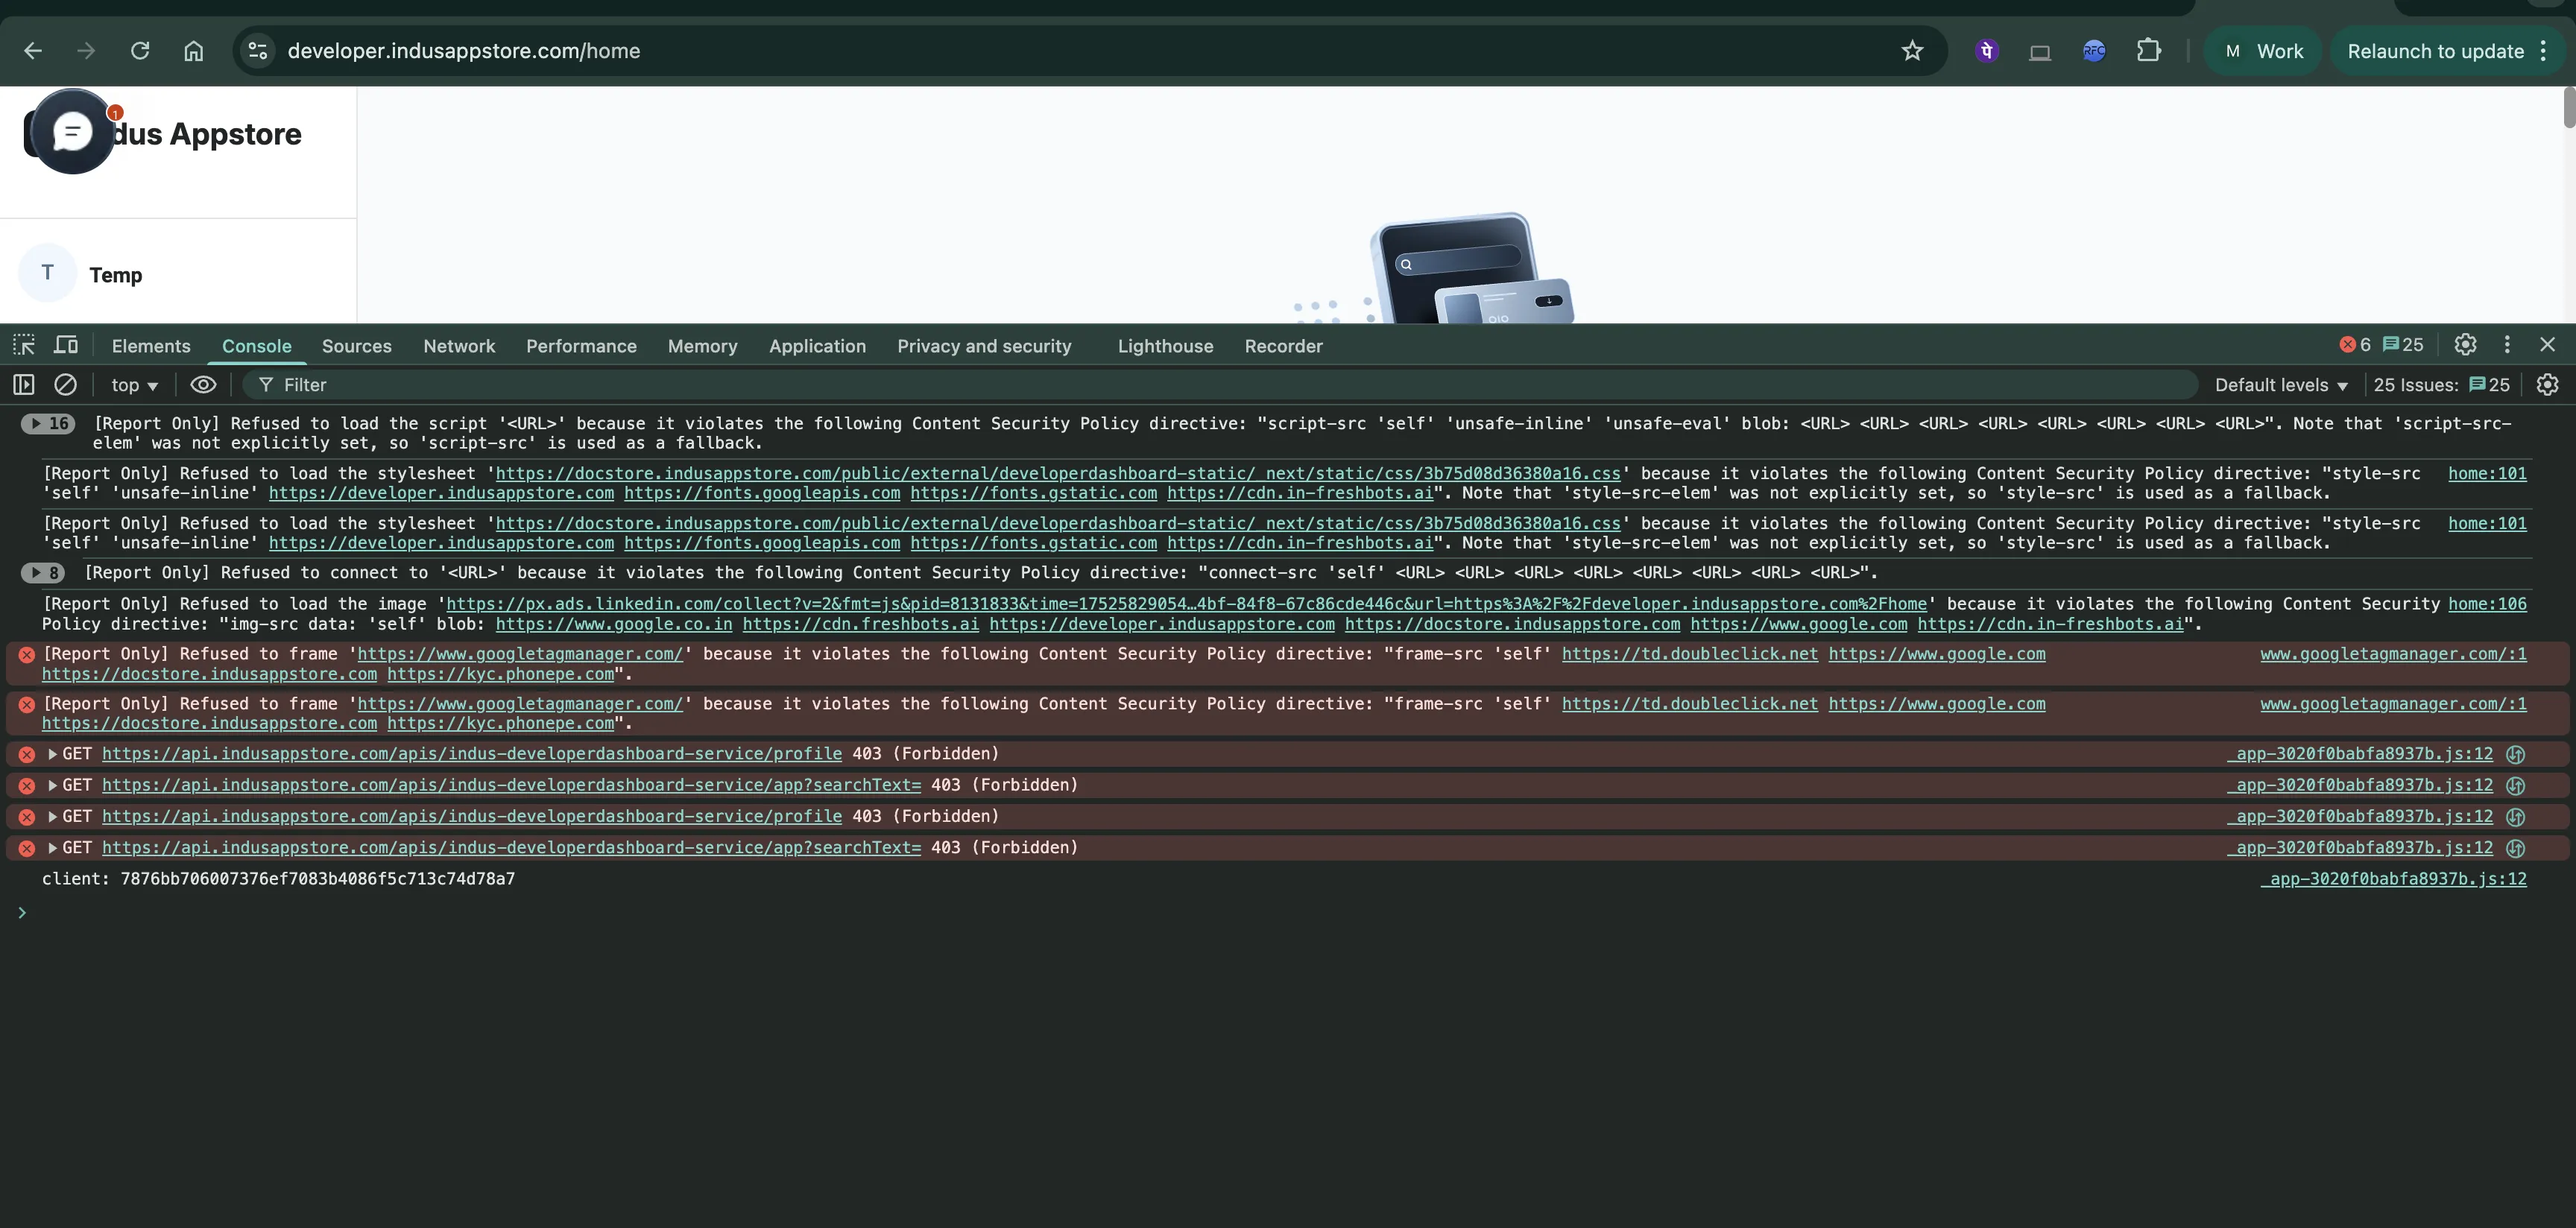This screenshot has width=2576, height=1228.
Task: Open console settings gear
Action: (2547, 385)
